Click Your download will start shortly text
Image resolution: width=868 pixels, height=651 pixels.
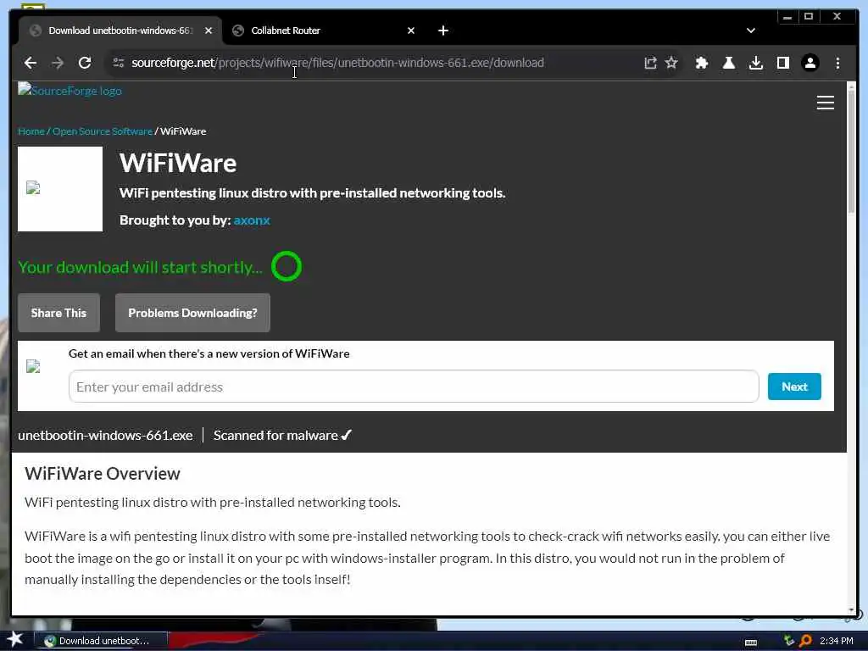pos(140,267)
